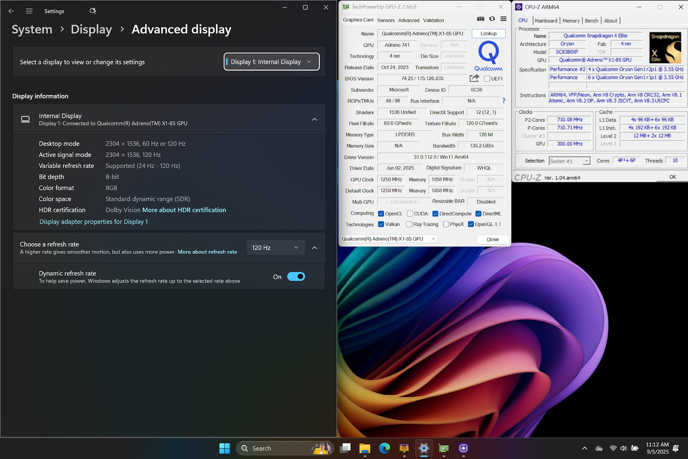Screen dimensions: 688x459
Task: Click the Lookup button in GPU-Z
Action: [488, 34]
